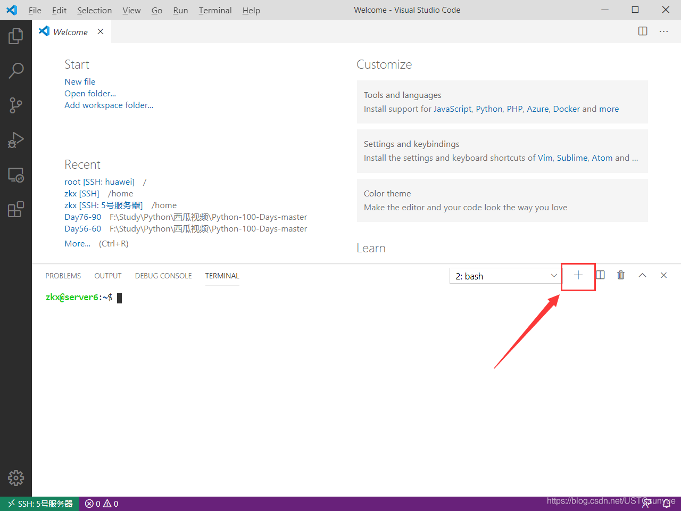681x511 pixels.
Task: Switch to the OUTPUT panel tab
Action: click(108, 276)
